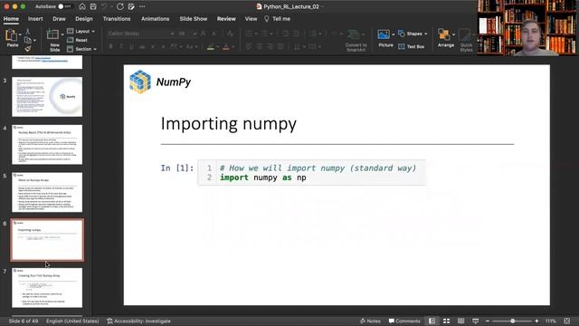Click the Importing numpy slide title

click(x=229, y=123)
